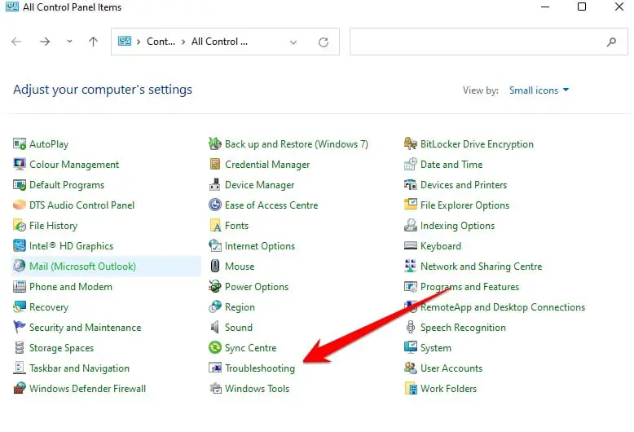634x432 pixels.
Task: Click the Phone and Modem icon
Action: [x=20, y=286]
